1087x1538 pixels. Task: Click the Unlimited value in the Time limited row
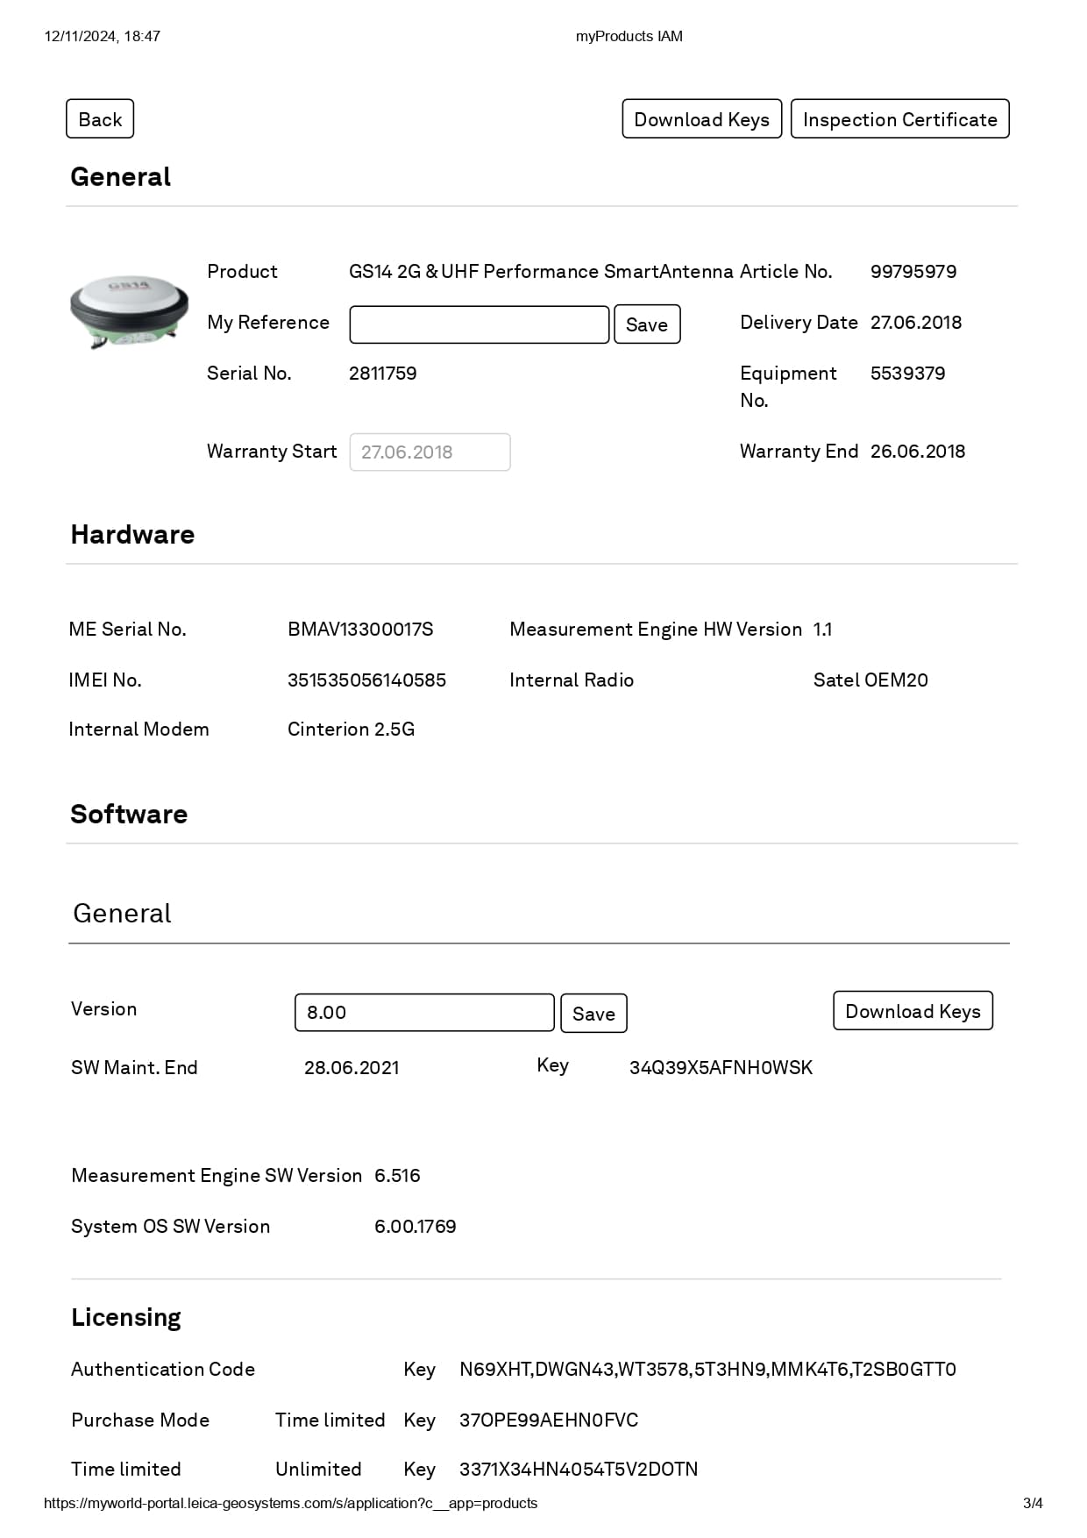318,1470
